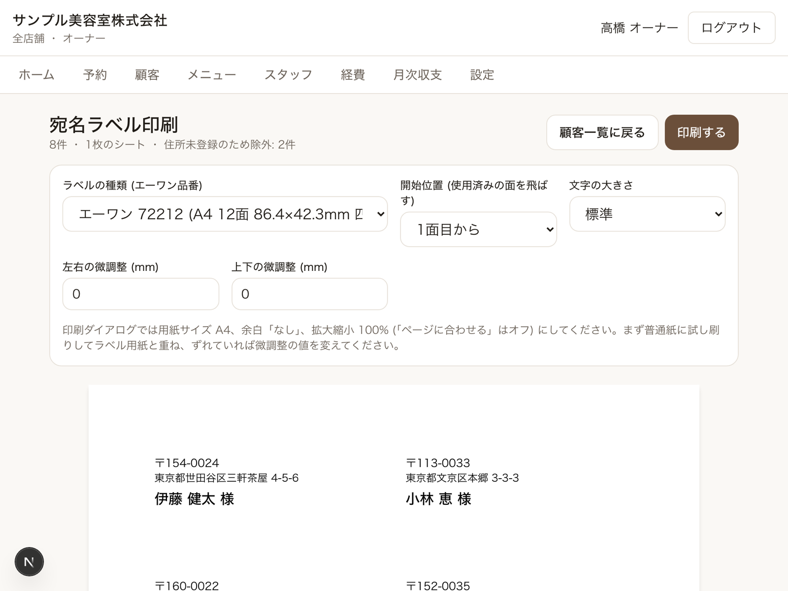Click the 全店舗 ・ オーナー subtitle

pyautogui.click(x=59, y=38)
